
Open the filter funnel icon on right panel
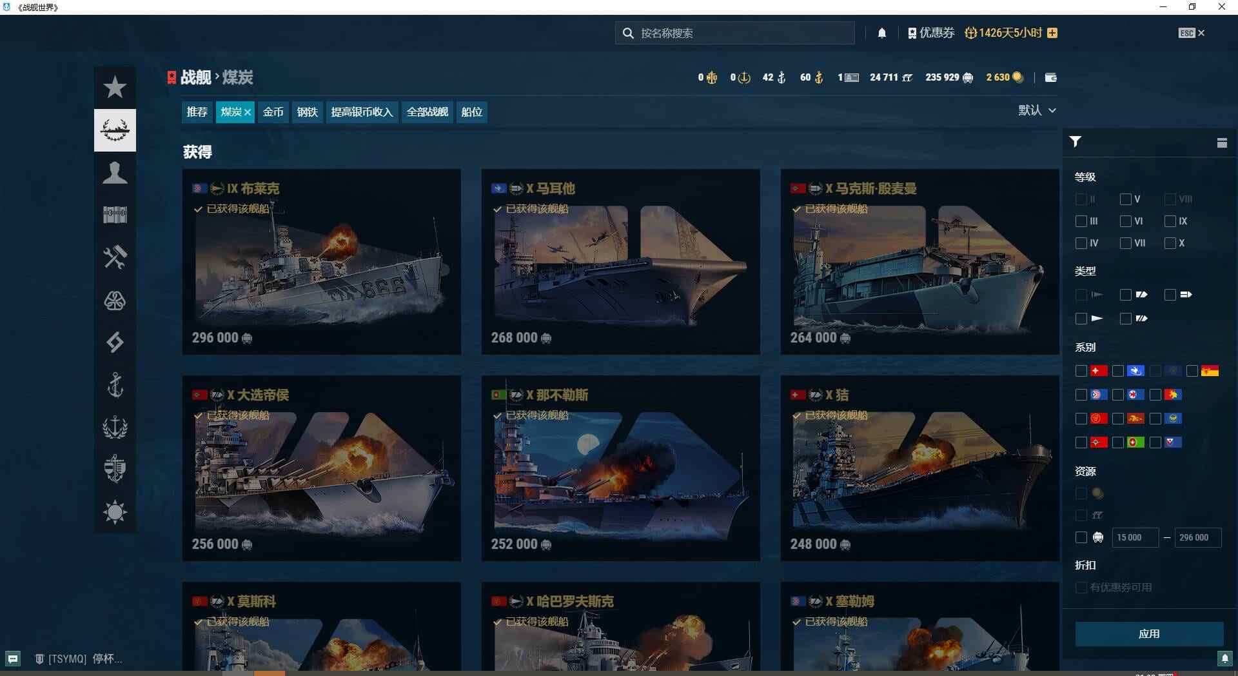[x=1075, y=142]
